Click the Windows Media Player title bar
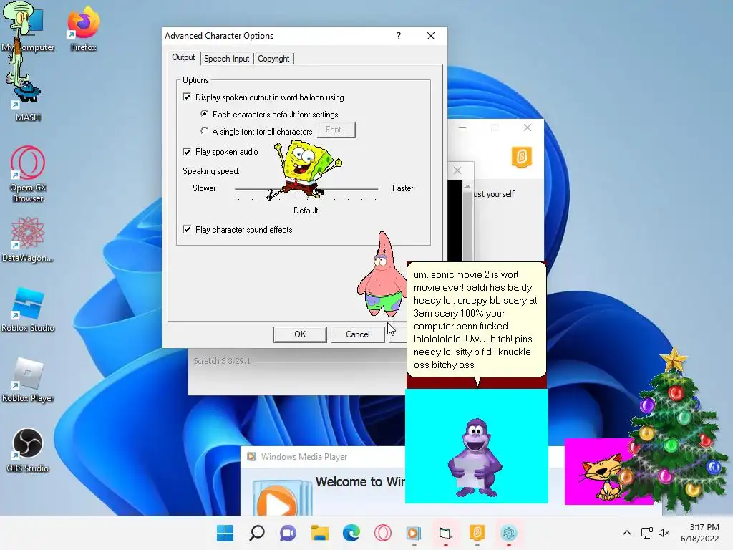The width and height of the screenshot is (733, 550). click(x=323, y=456)
